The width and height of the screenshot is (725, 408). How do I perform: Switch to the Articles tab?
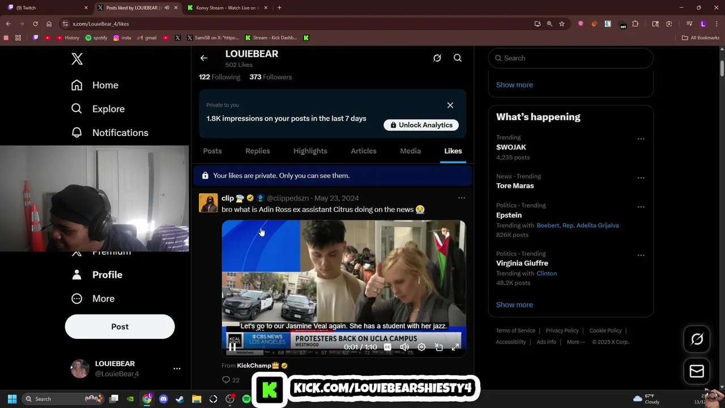click(364, 151)
